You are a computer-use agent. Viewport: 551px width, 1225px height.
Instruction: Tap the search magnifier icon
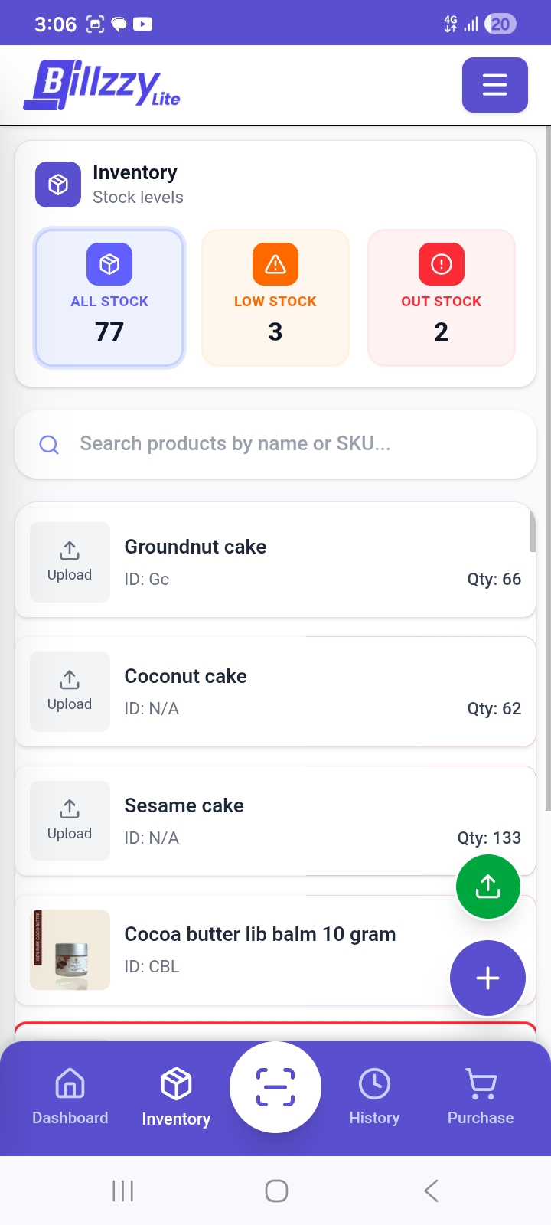pyautogui.click(x=49, y=445)
